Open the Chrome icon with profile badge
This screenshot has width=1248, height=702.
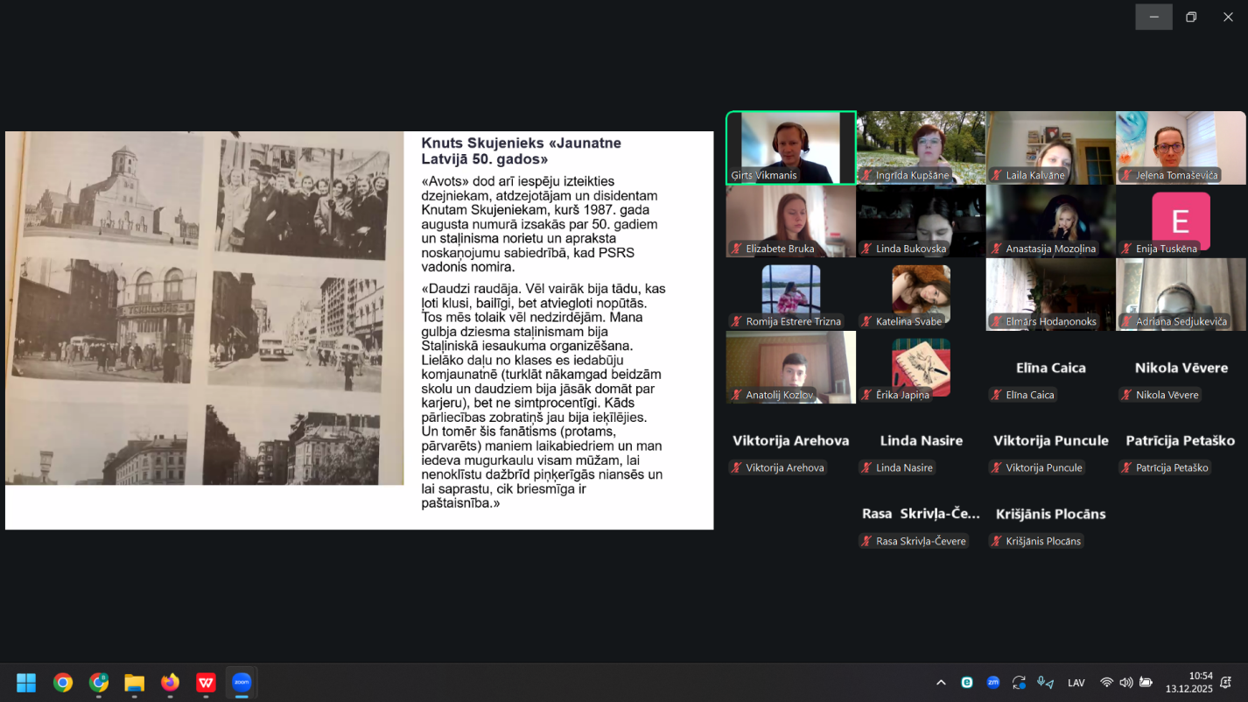tap(98, 683)
